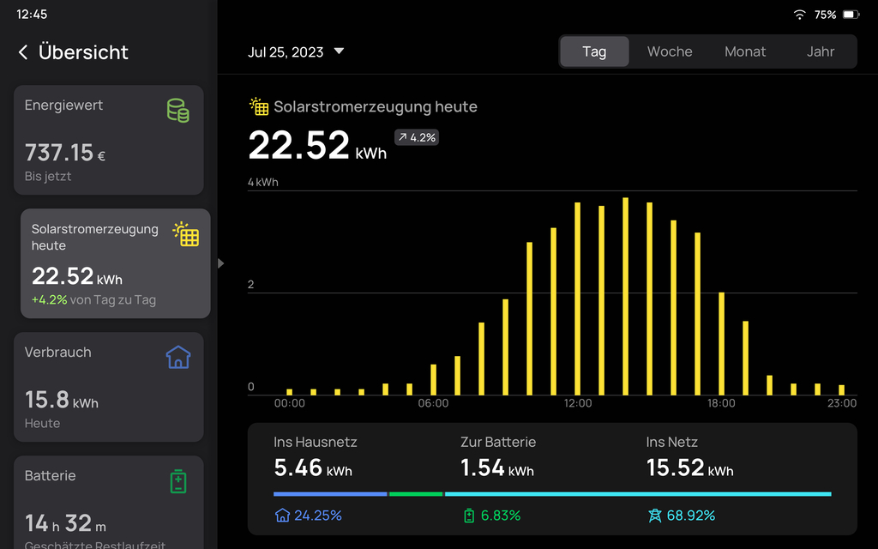
Task: Click the green coin stack Energiewert icon
Action: [x=177, y=110]
